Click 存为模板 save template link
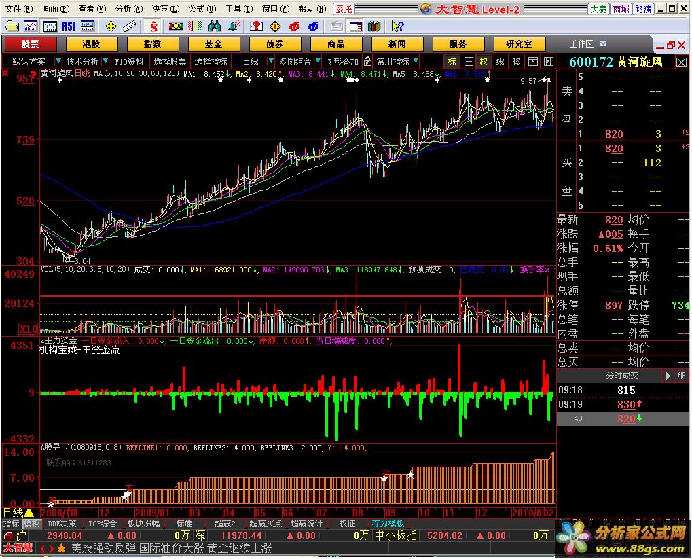This screenshot has height=559, width=692. point(388,524)
